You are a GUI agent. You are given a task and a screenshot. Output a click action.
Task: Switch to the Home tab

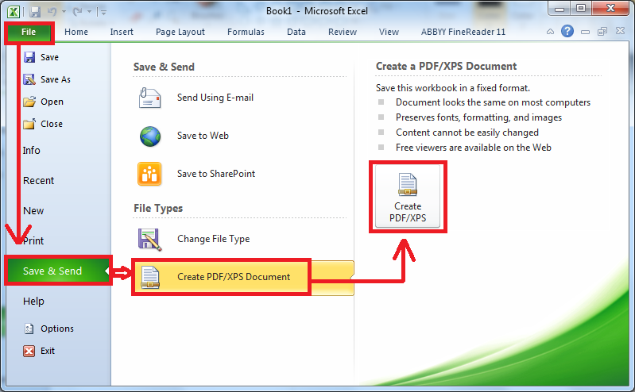[76, 32]
